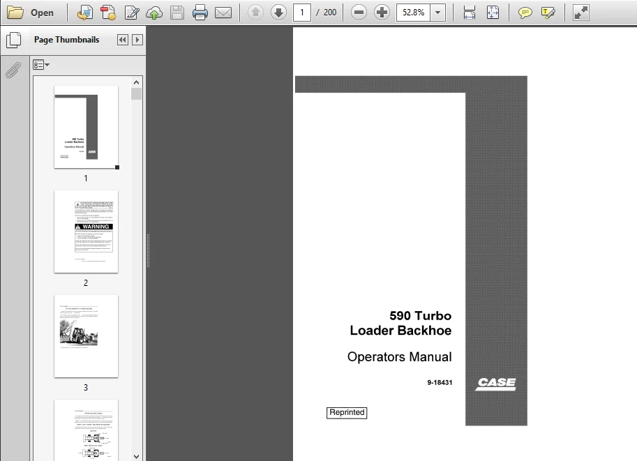Click the '590 Turbo' title text

(x=421, y=316)
